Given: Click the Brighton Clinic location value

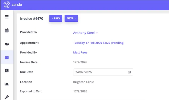Looking at the screenshot, I should (83, 82).
